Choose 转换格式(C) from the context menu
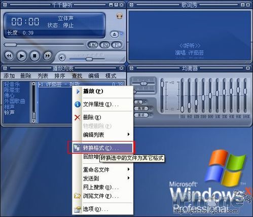 (102, 148)
